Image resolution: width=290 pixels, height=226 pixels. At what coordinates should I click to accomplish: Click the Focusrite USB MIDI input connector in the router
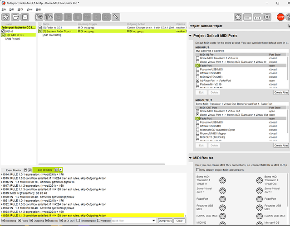pyautogui.click(x=222, y=207)
